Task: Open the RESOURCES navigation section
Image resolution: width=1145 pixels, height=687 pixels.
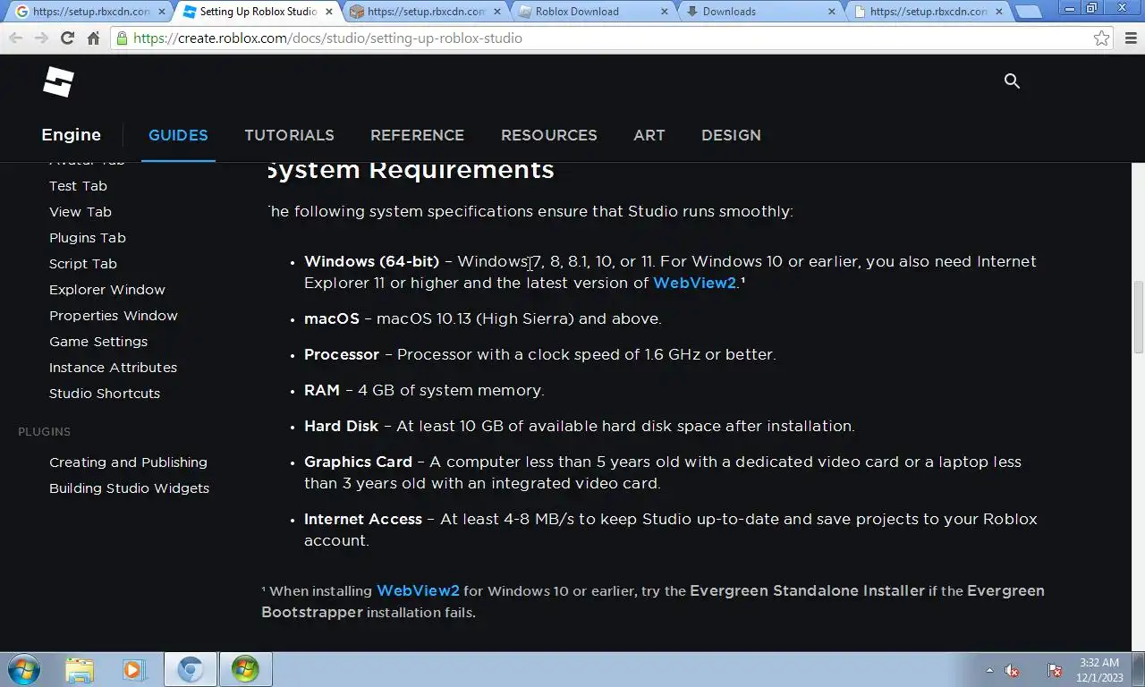Action: pos(548,135)
